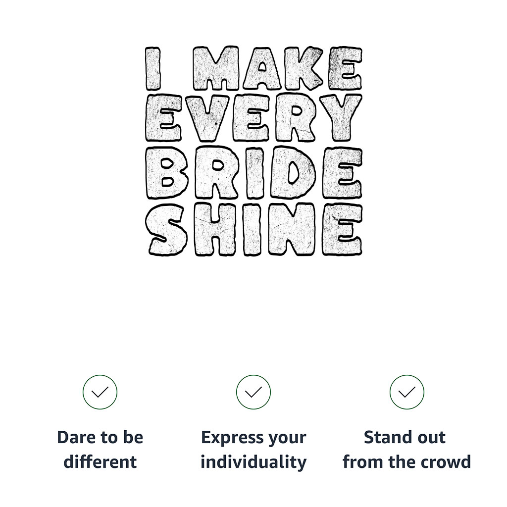The height and width of the screenshot is (507, 507).
Task: Select the "Stand out from the crowd" label
Action: [x=406, y=450]
